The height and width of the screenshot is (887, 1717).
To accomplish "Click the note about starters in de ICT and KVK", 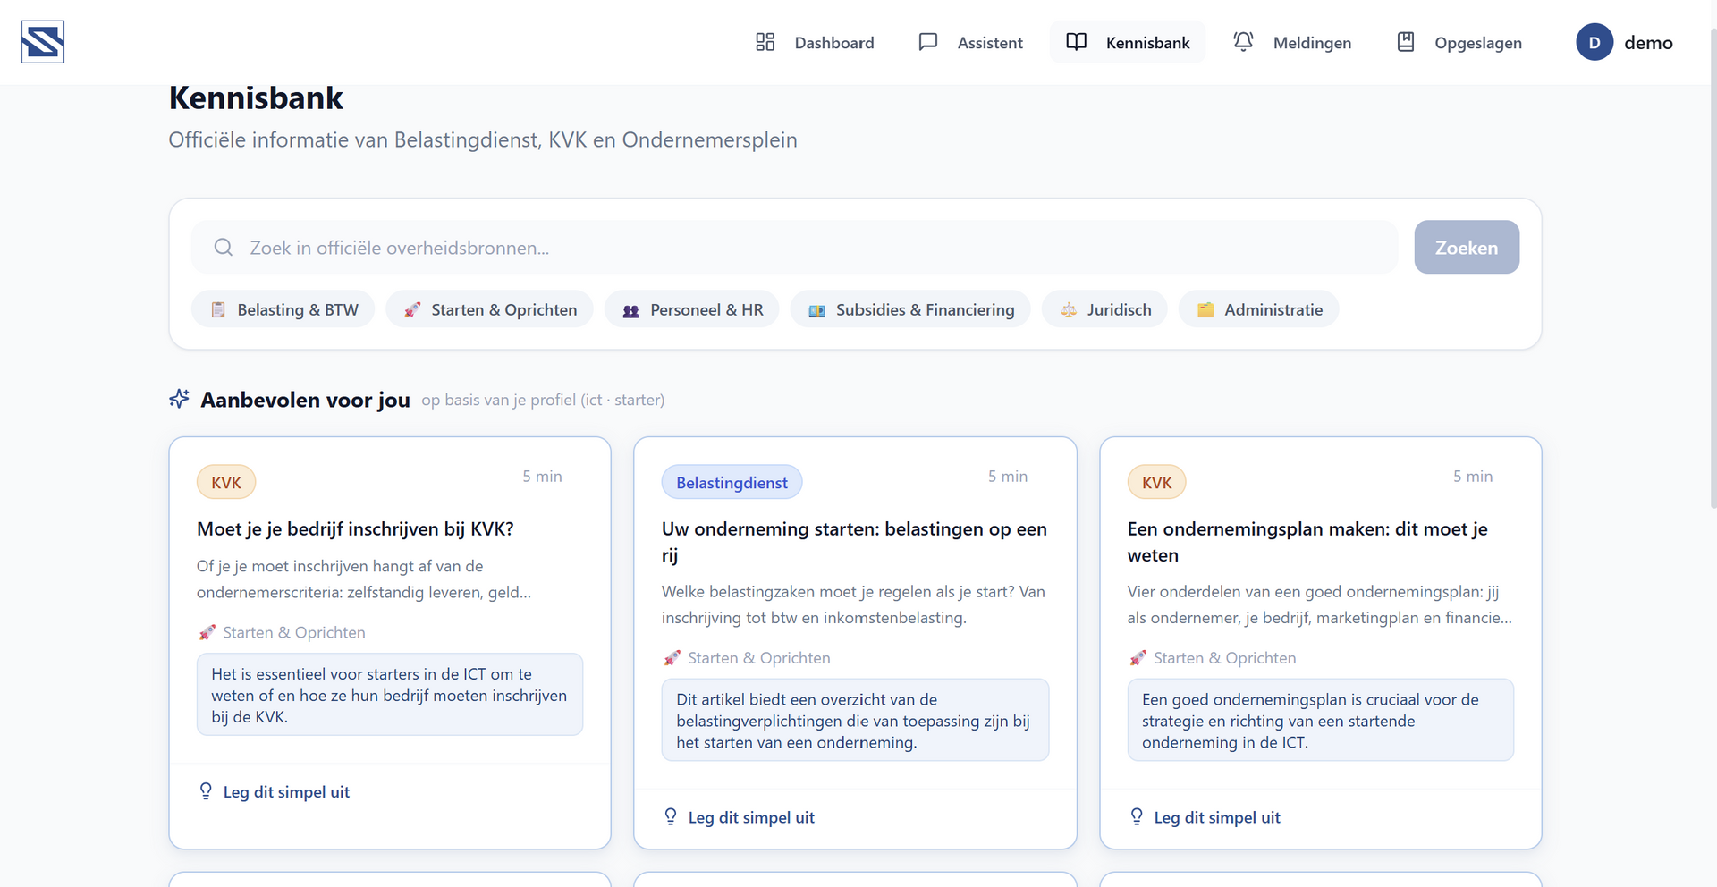I will (390, 695).
